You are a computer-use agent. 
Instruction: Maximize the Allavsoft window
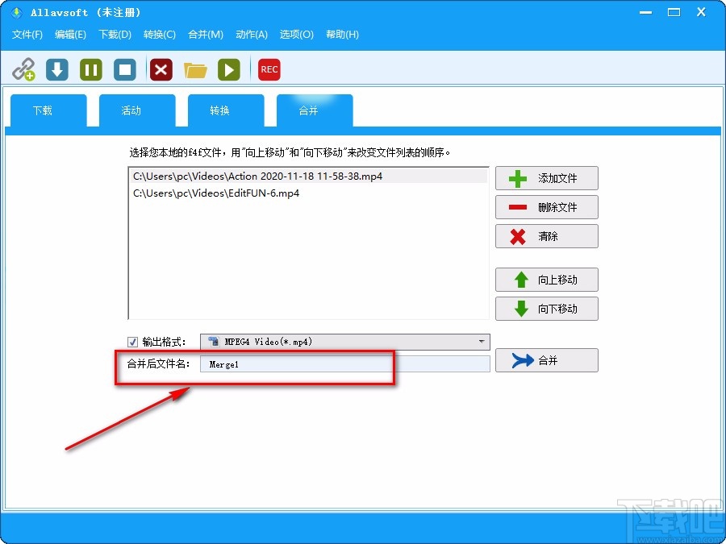[x=674, y=12]
